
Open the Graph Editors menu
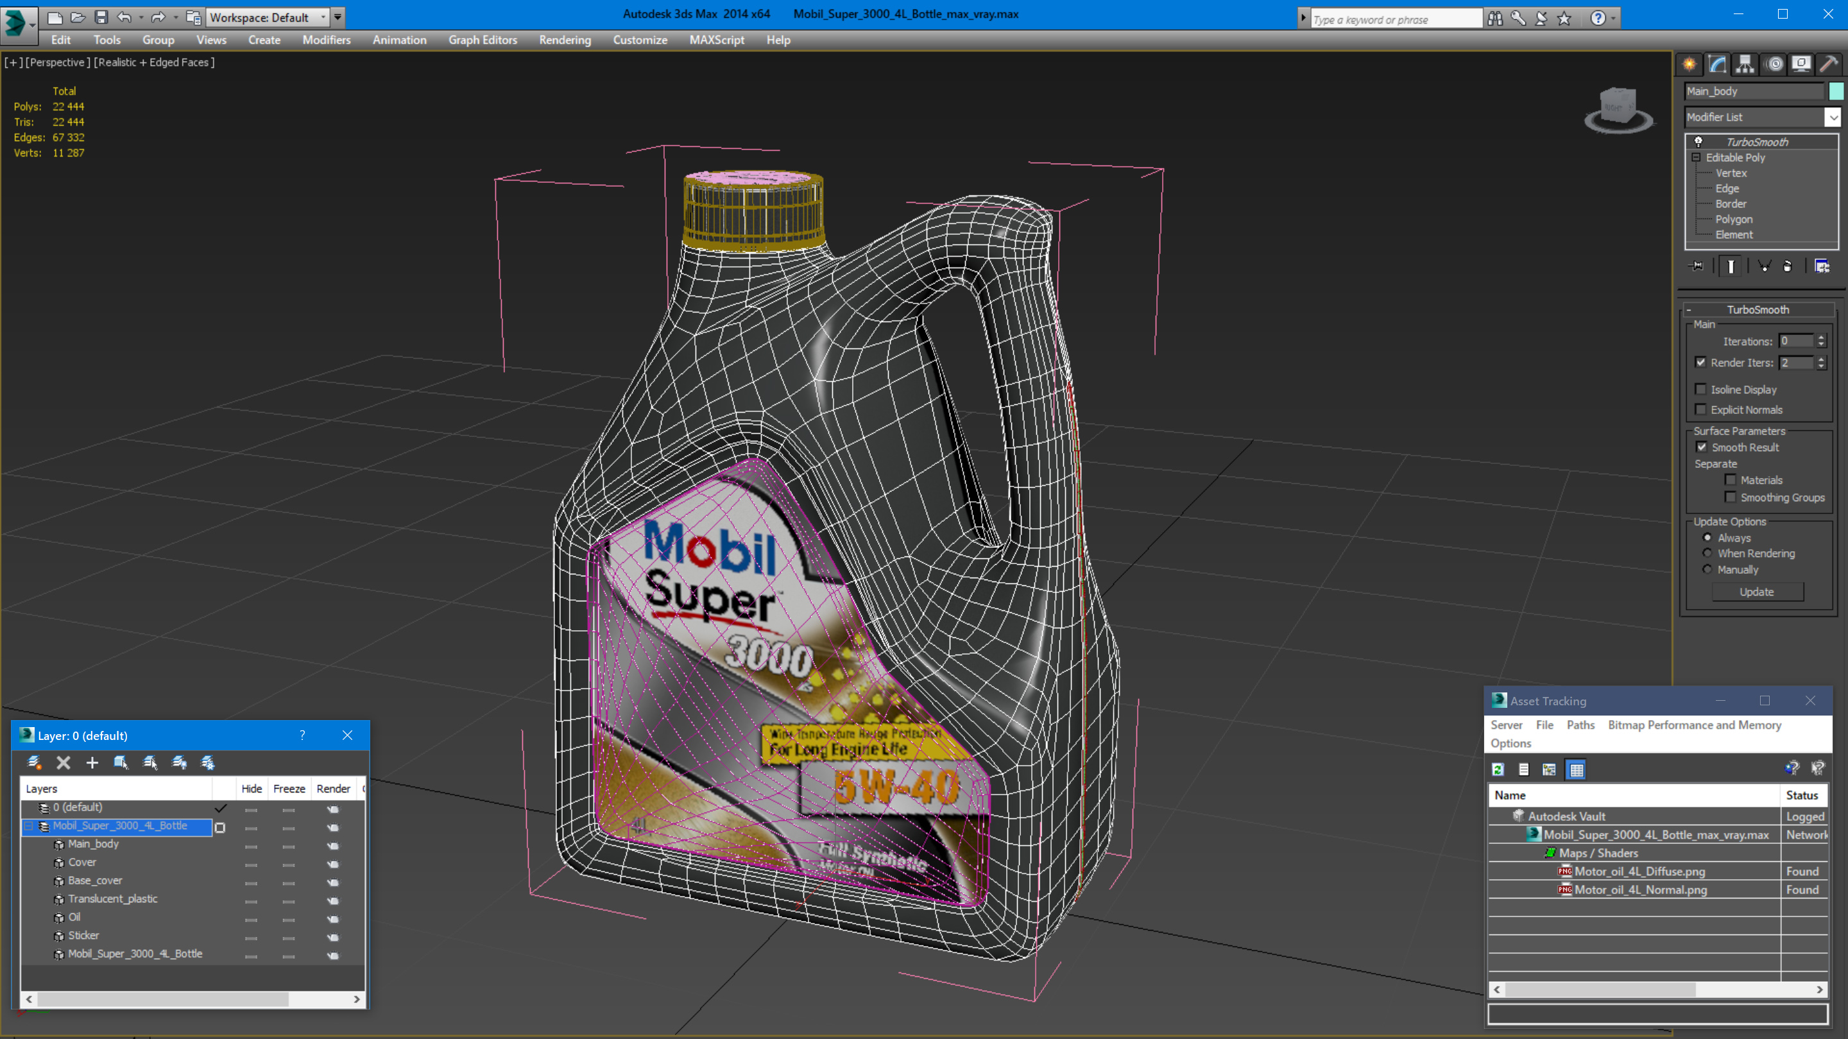483,40
